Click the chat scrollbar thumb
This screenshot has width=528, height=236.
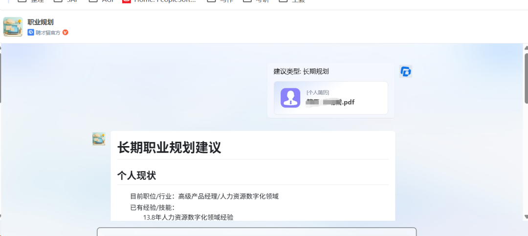pos(527,78)
